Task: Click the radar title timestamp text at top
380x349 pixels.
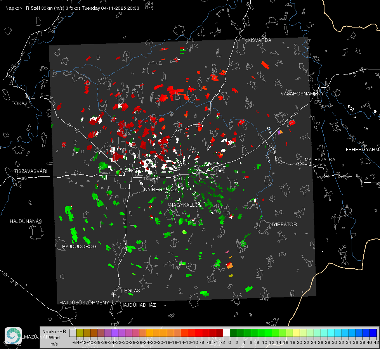Action: (72, 8)
